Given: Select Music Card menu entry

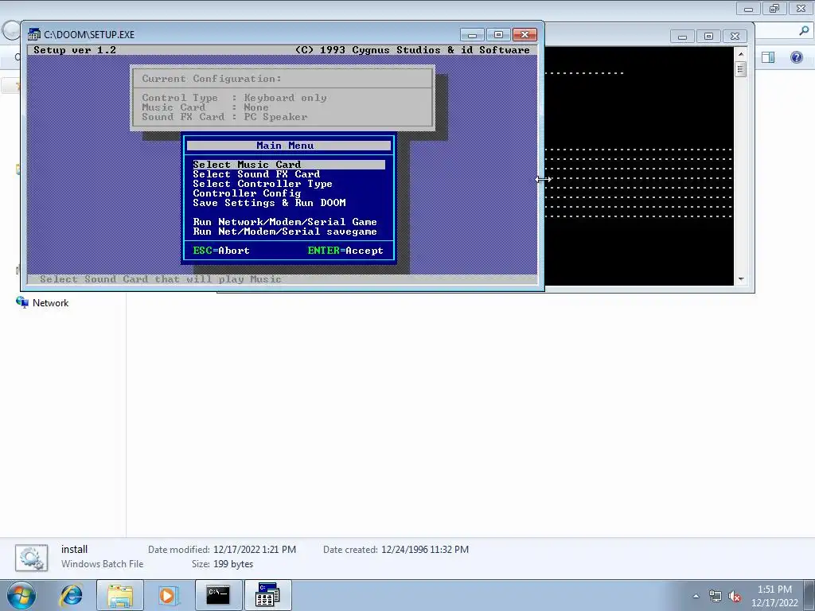Looking at the screenshot, I should click(x=288, y=165).
